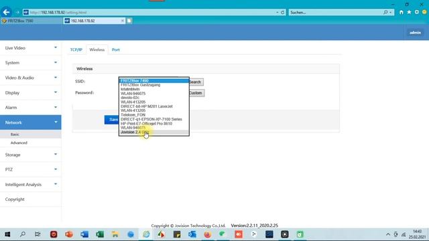This screenshot has width=429, height=241.
Task: Select FRITZ!Box 7490 in SSID list
Action: [x=154, y=80]
